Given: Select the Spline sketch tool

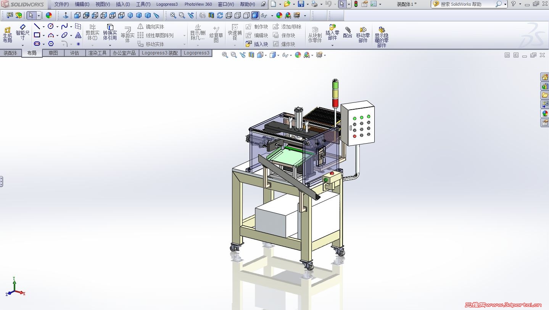Looking at the screenshot, I should tap(64, 26).
